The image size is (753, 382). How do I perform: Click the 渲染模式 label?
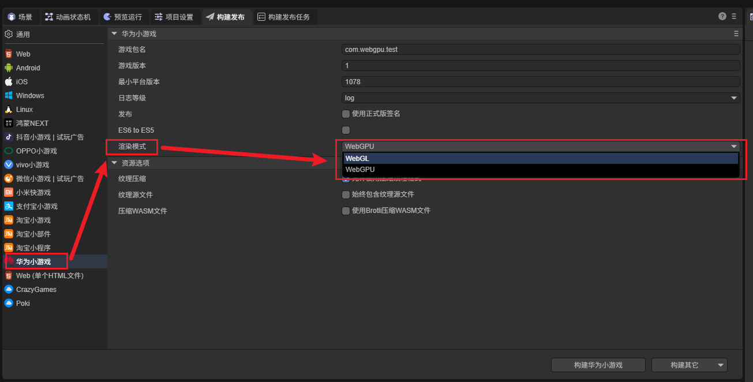click(x=132, y=147)
